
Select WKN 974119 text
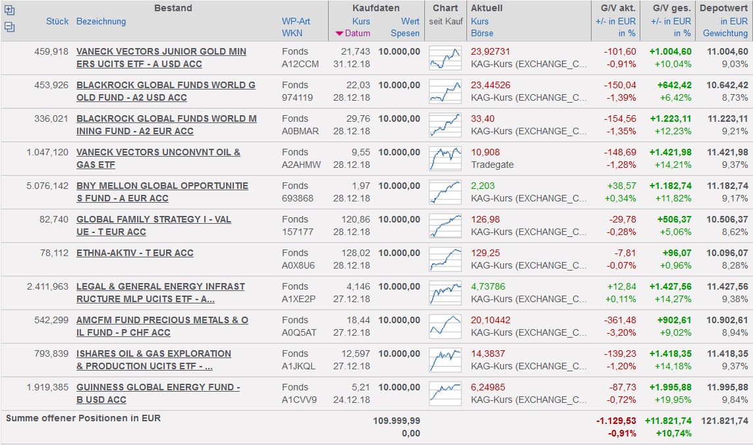297,97
